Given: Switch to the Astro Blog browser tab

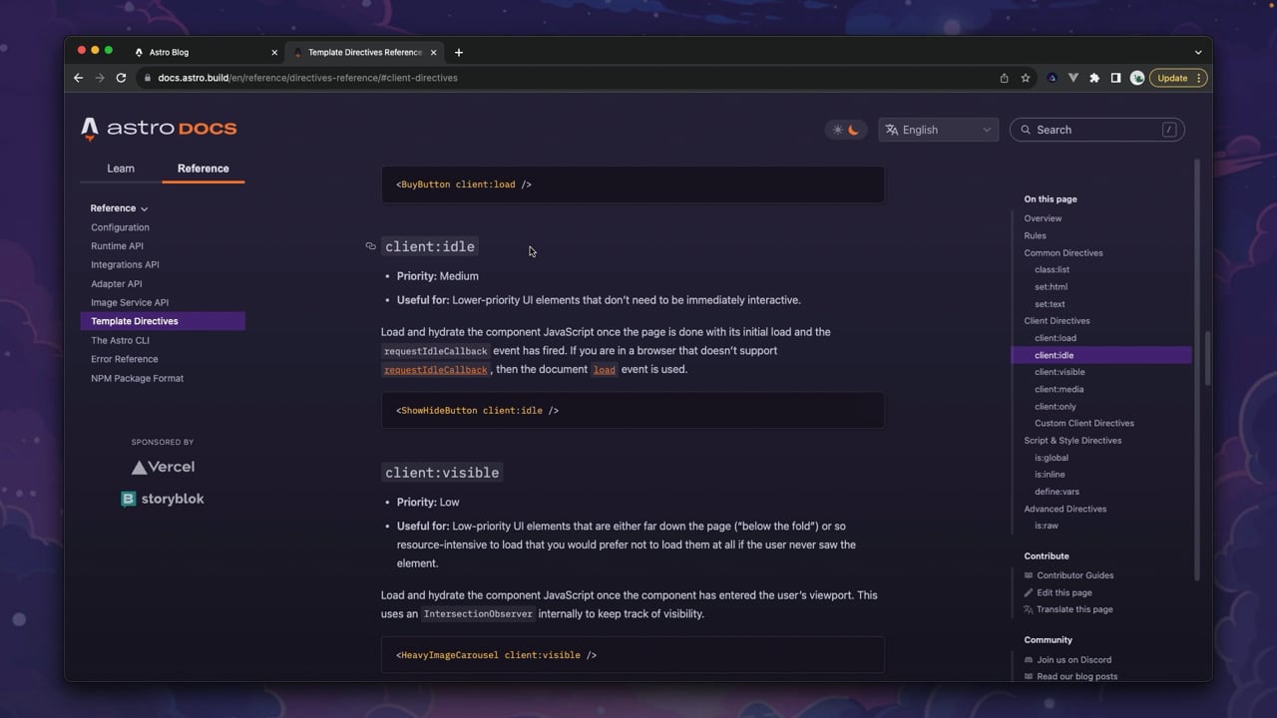Looking at the screenshot, I should (206, 52).
